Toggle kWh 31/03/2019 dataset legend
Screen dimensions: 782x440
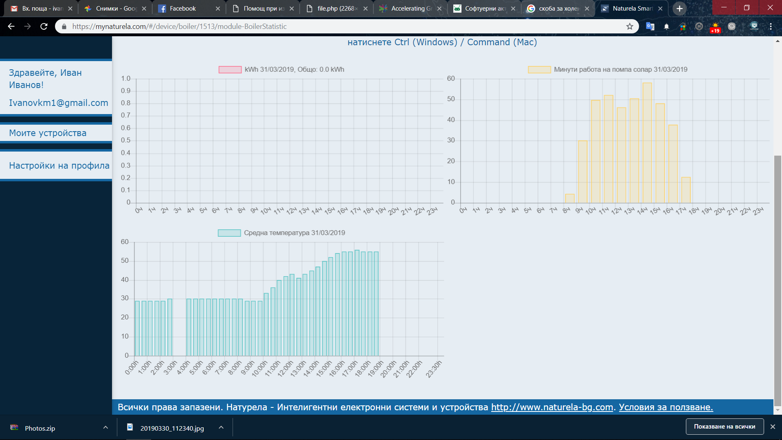(x=230, y=70)
